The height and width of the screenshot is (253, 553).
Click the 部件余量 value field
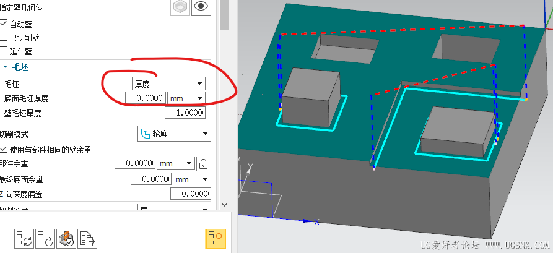click(x=135, y=163)
